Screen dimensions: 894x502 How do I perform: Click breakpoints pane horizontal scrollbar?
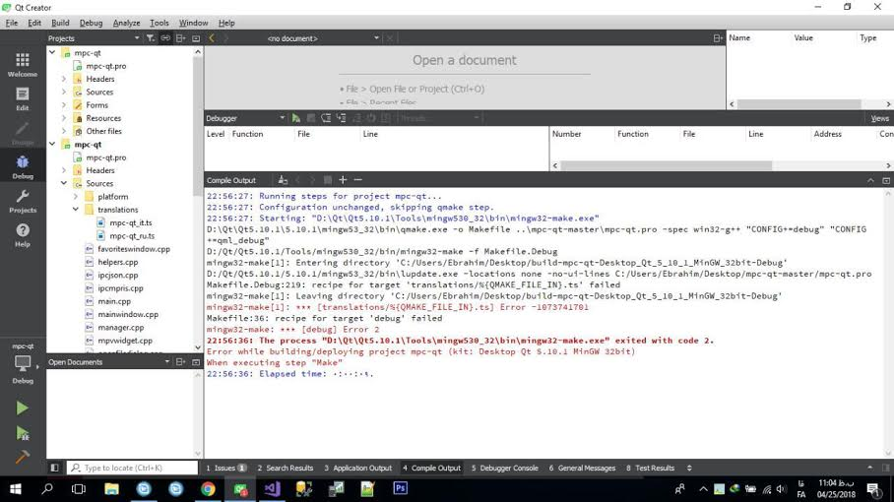666,165
